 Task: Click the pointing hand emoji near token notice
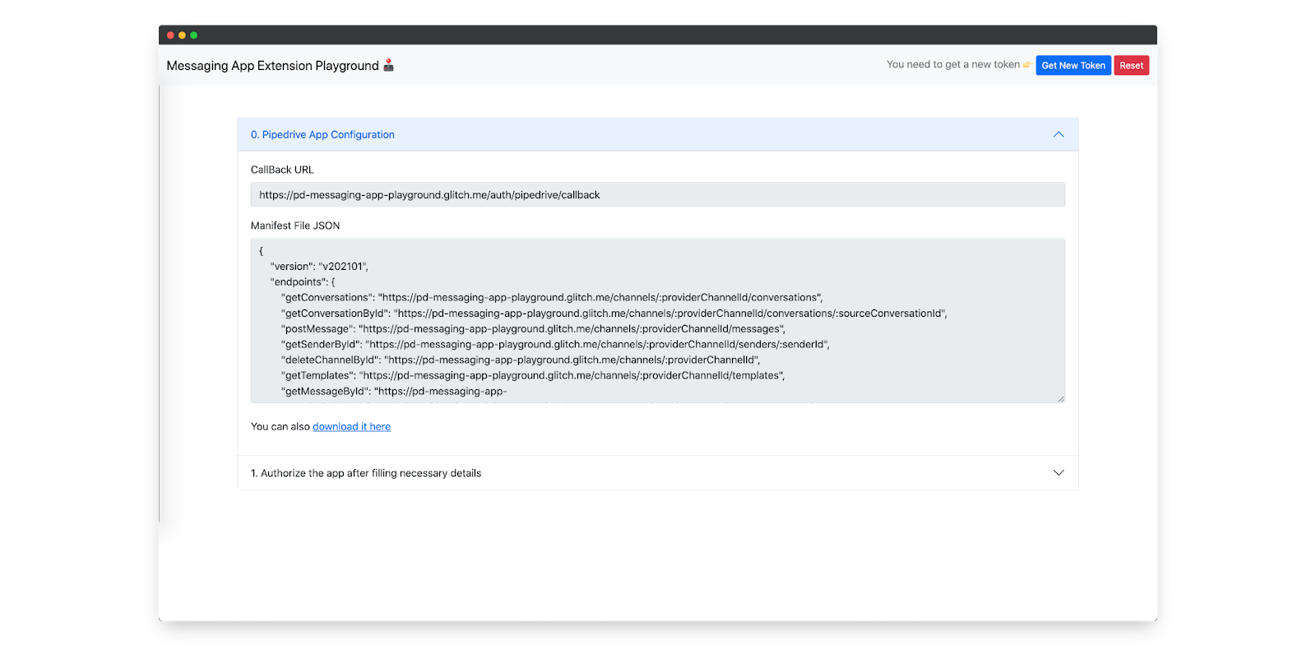[x=1027, y=65]
